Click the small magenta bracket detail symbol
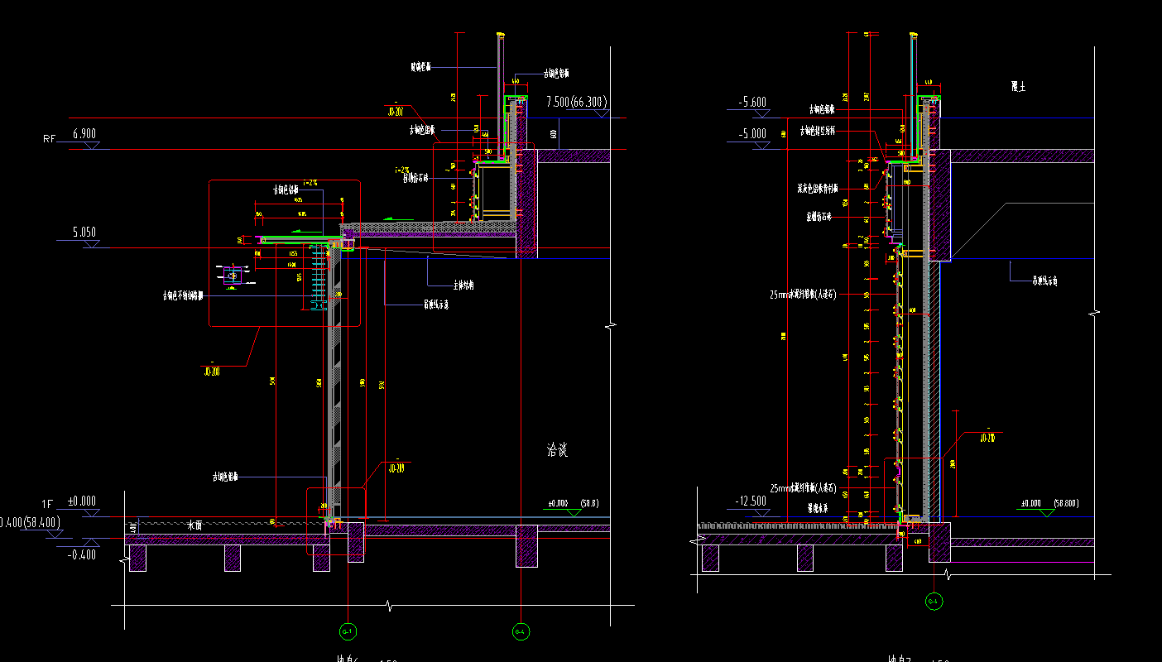The image size is (1162, 662). 232,275
